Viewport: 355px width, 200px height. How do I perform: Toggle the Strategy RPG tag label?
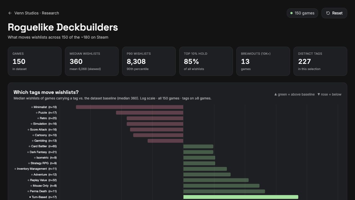tap(42, 163)
